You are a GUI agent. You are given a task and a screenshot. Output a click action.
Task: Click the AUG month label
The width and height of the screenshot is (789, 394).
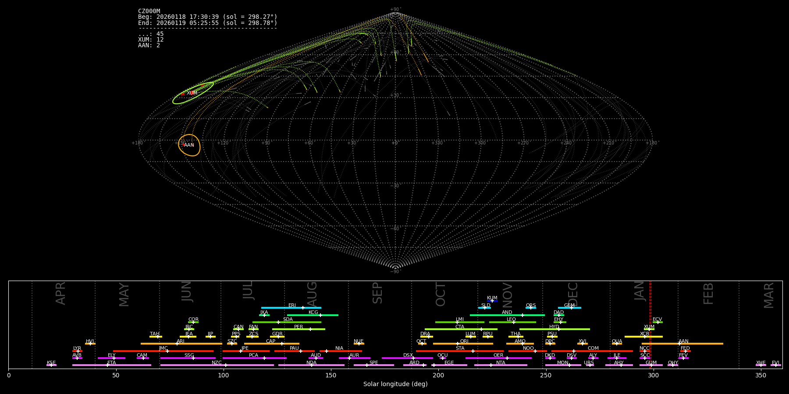click(x=312, y=293)
